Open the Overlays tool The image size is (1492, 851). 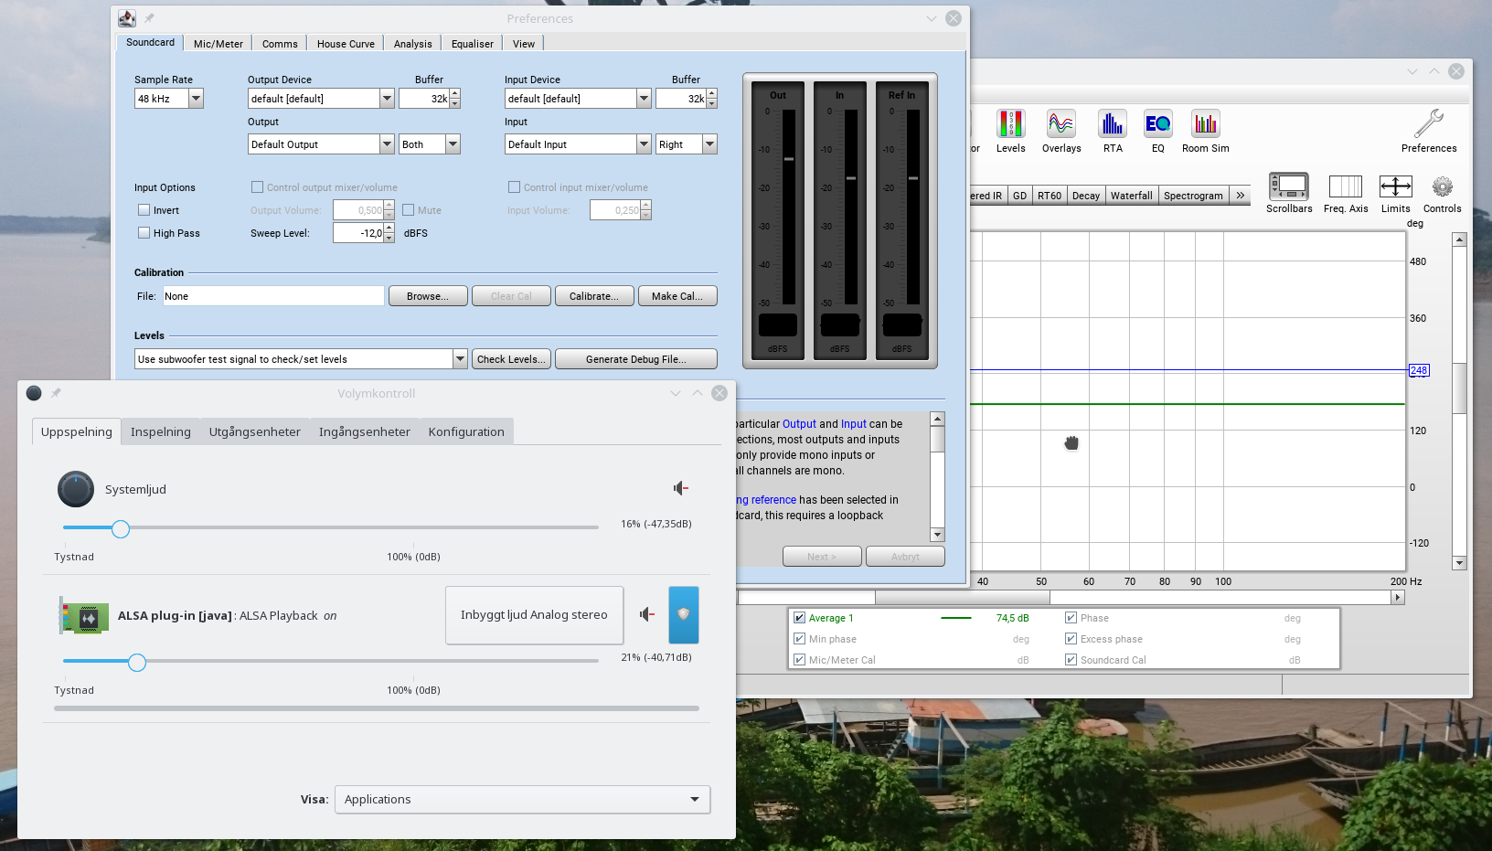point(1060,124)
